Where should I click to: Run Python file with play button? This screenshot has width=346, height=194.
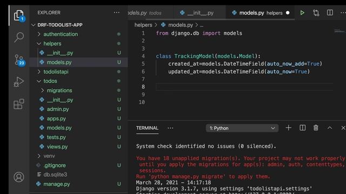pos(302,13)
